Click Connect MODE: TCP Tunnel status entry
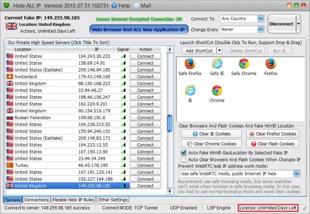The width and height of the screenshot is (310, 214). coord(130,208)
